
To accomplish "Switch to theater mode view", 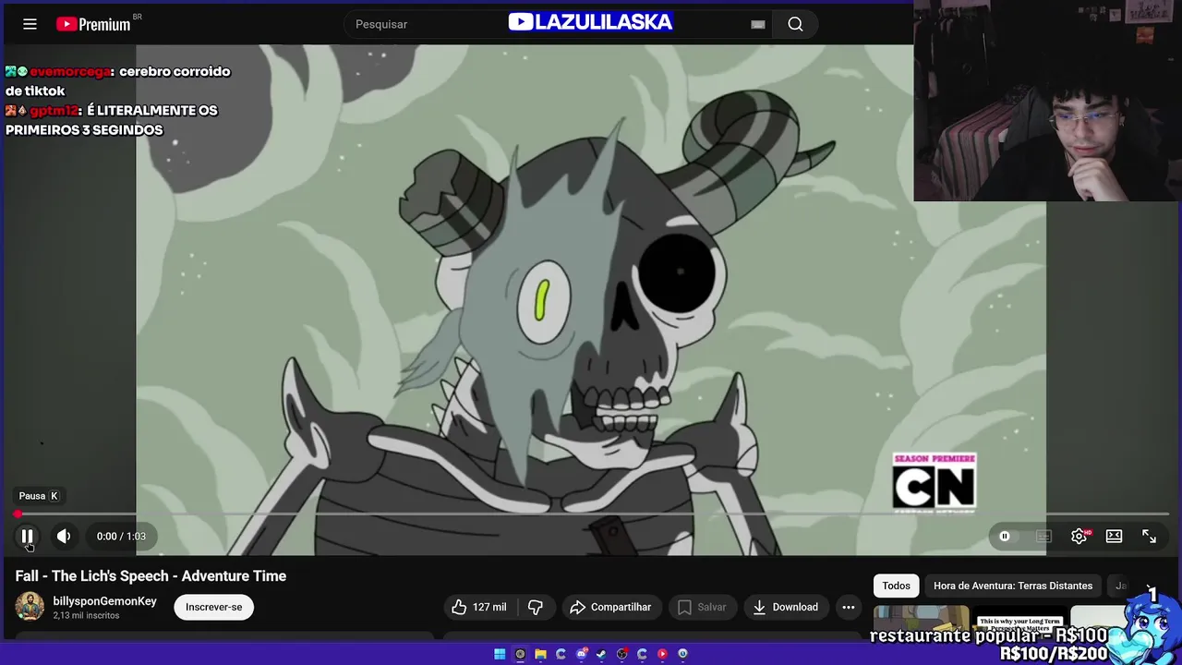I will [1115, 536].
